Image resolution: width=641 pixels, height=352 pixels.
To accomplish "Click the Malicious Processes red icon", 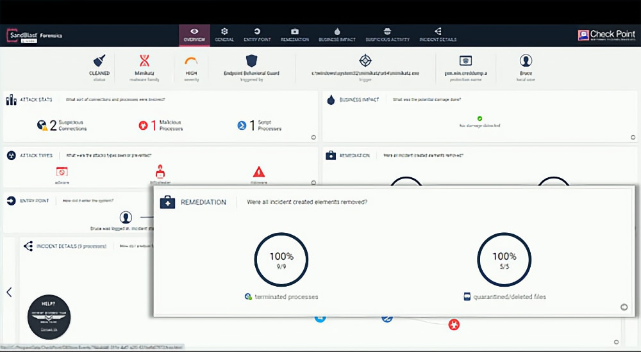I will pos(143,125).
